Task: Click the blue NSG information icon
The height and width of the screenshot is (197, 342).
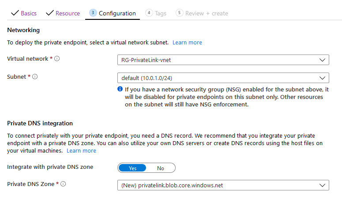Action: coord(120,89)
